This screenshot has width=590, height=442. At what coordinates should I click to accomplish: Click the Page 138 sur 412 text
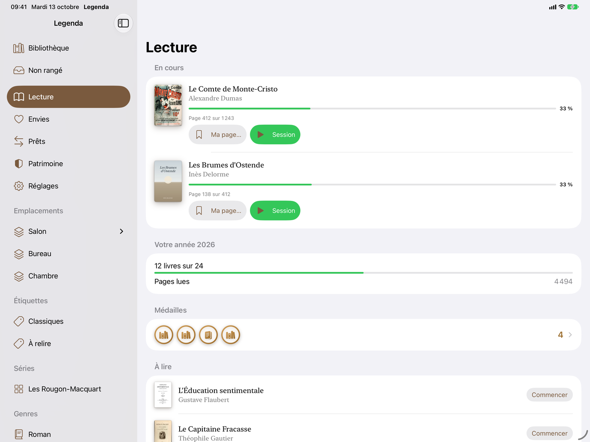(210, 194)
